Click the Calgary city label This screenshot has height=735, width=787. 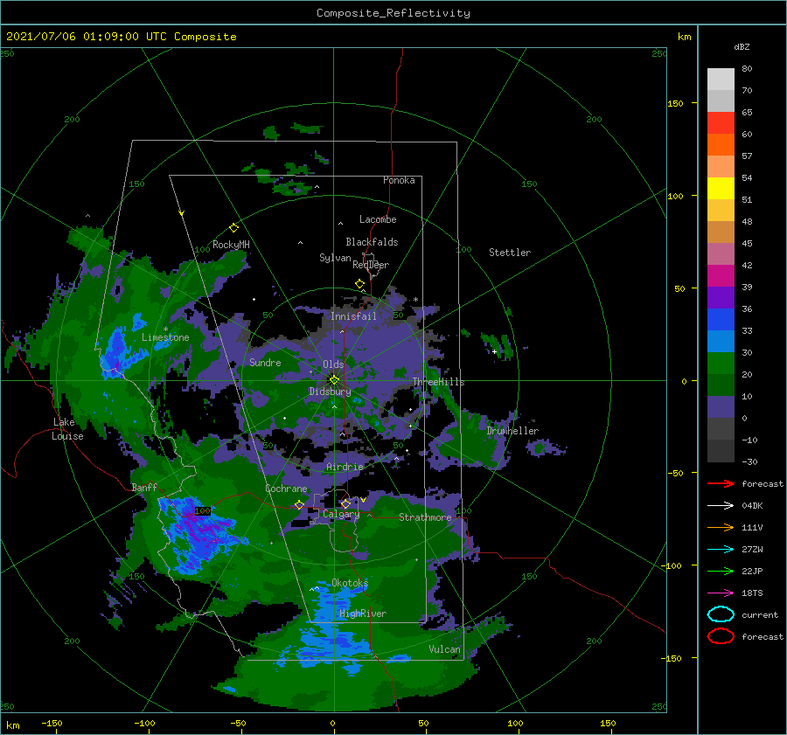pyautogui.click(x=341, y=514)
